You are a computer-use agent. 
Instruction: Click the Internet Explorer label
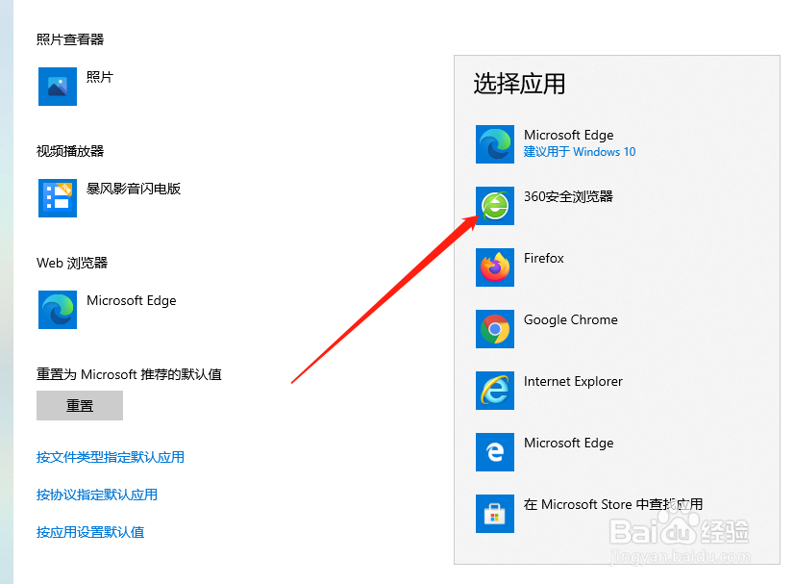pos(573,381)
